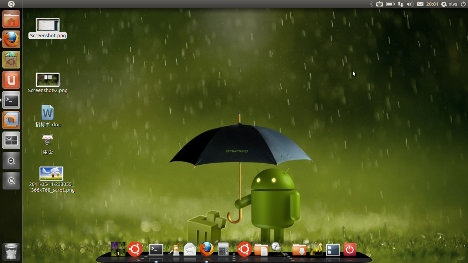This screenshot has height=263, width=468.
Task: Launch Terminal from the bottom dock
Action: point(156,250)
